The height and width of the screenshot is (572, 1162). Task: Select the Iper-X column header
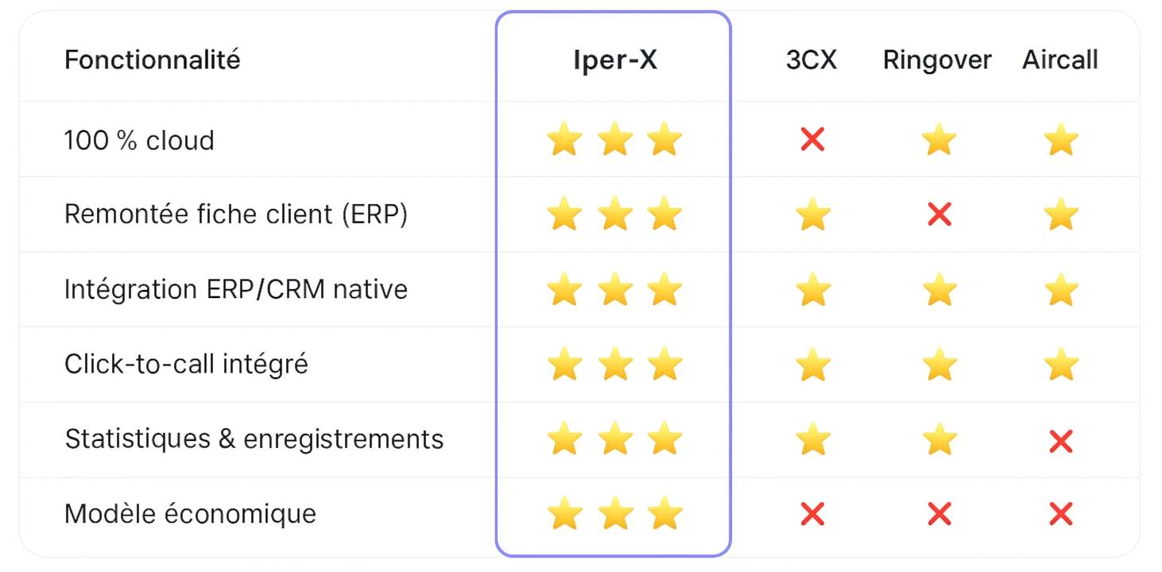tap(615, 60)
